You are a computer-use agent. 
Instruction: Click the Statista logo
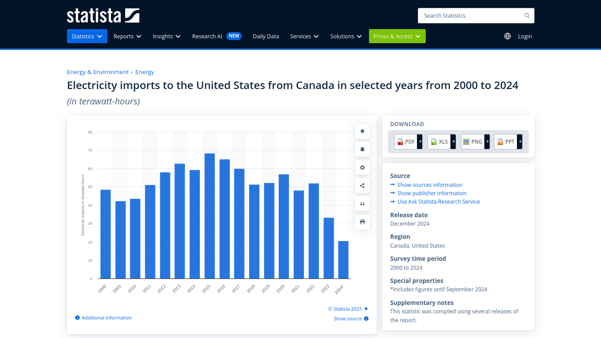click(103, 15)
